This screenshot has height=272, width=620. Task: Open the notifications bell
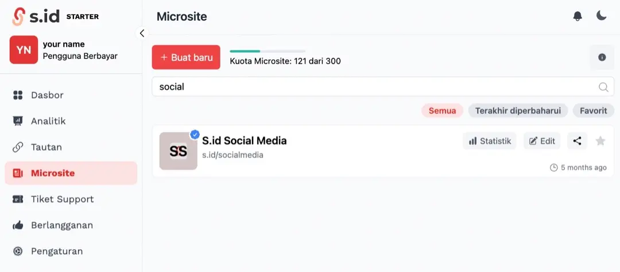point(578,16)
